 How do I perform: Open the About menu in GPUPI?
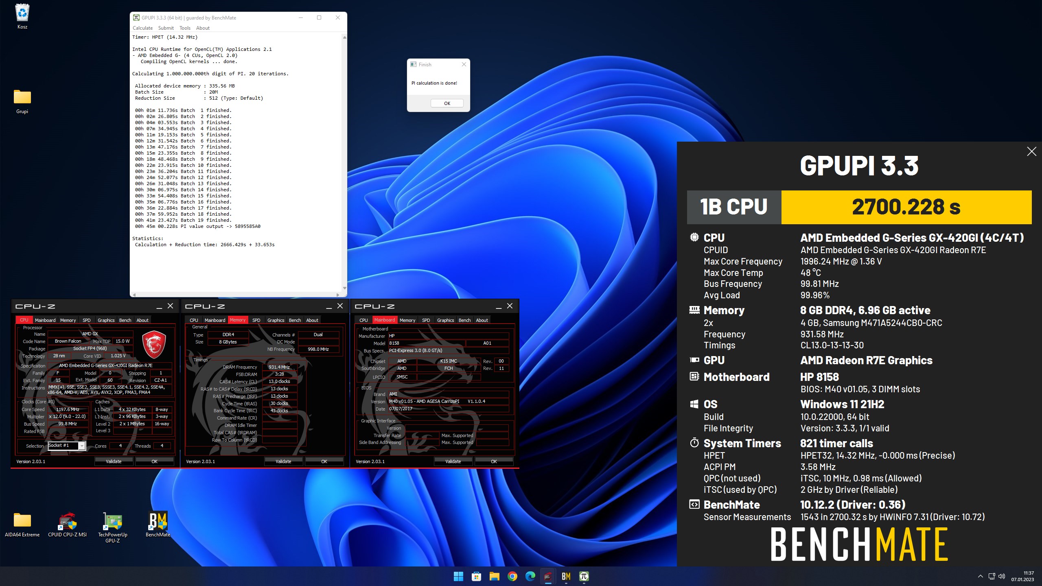pos(203,28)
